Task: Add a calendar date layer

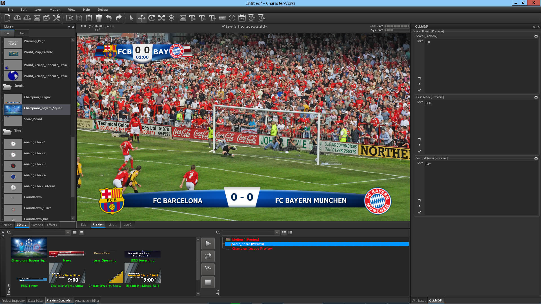Action: coord(242,18)
